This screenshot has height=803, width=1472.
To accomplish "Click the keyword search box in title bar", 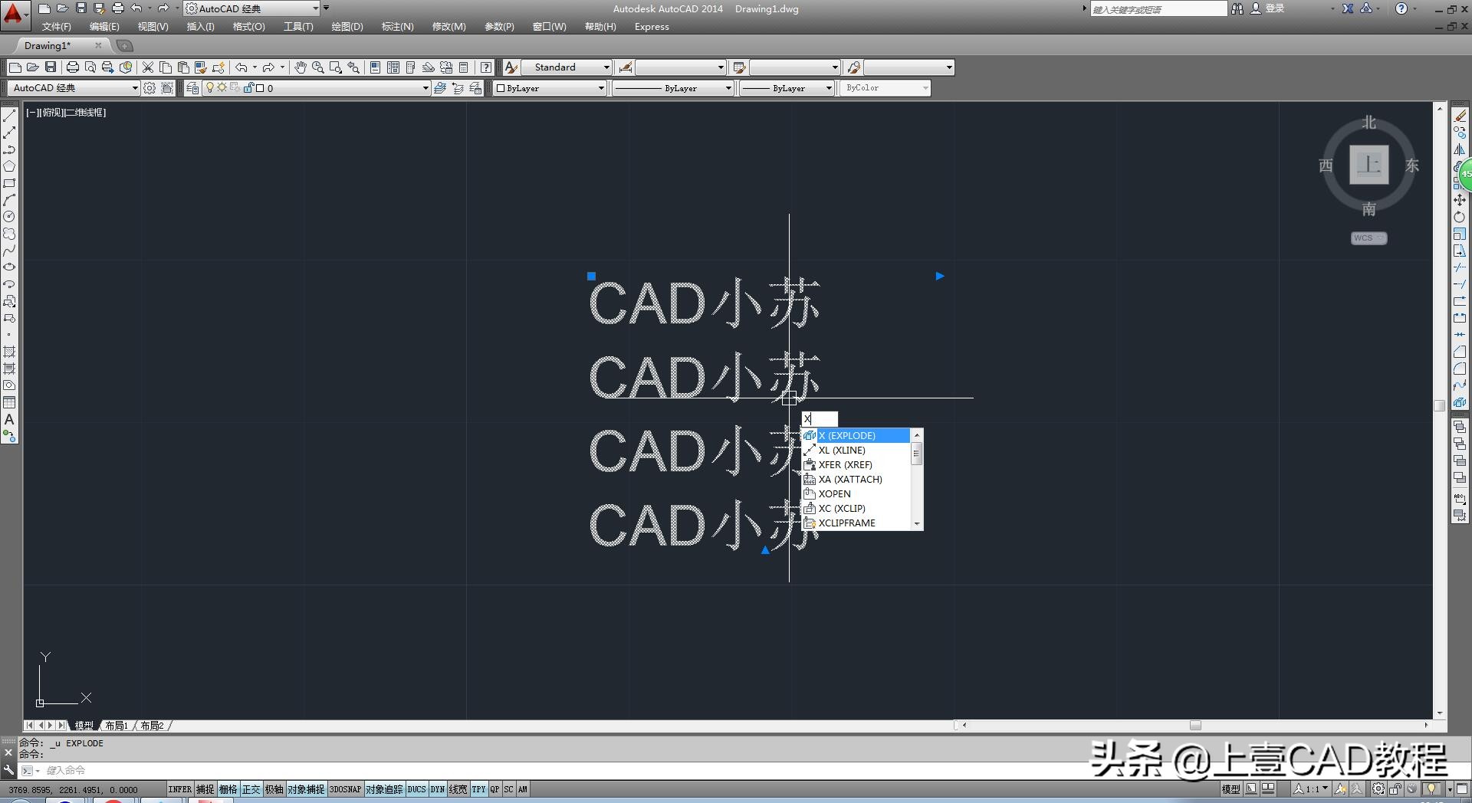I will pos(1158,9).
